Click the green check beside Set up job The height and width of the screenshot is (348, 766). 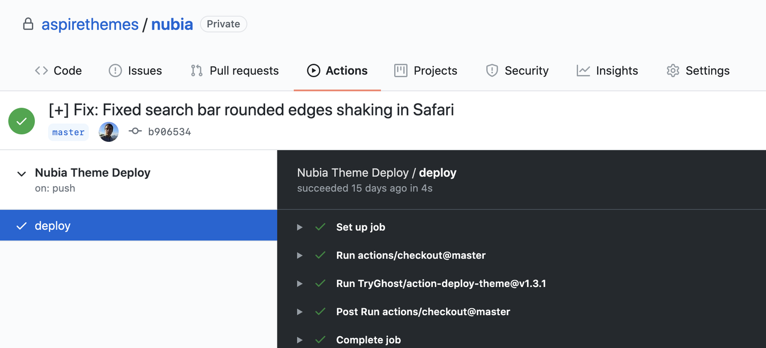click(x=320, y=227)
